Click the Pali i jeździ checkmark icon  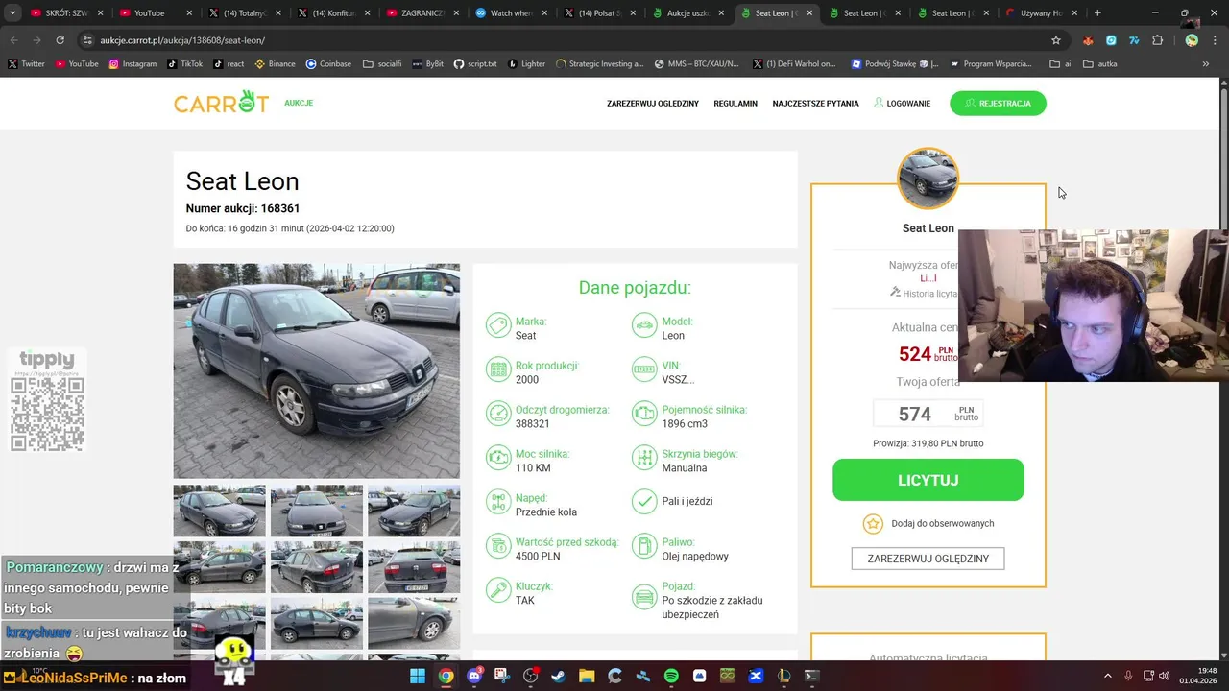[x=644, y=501]
